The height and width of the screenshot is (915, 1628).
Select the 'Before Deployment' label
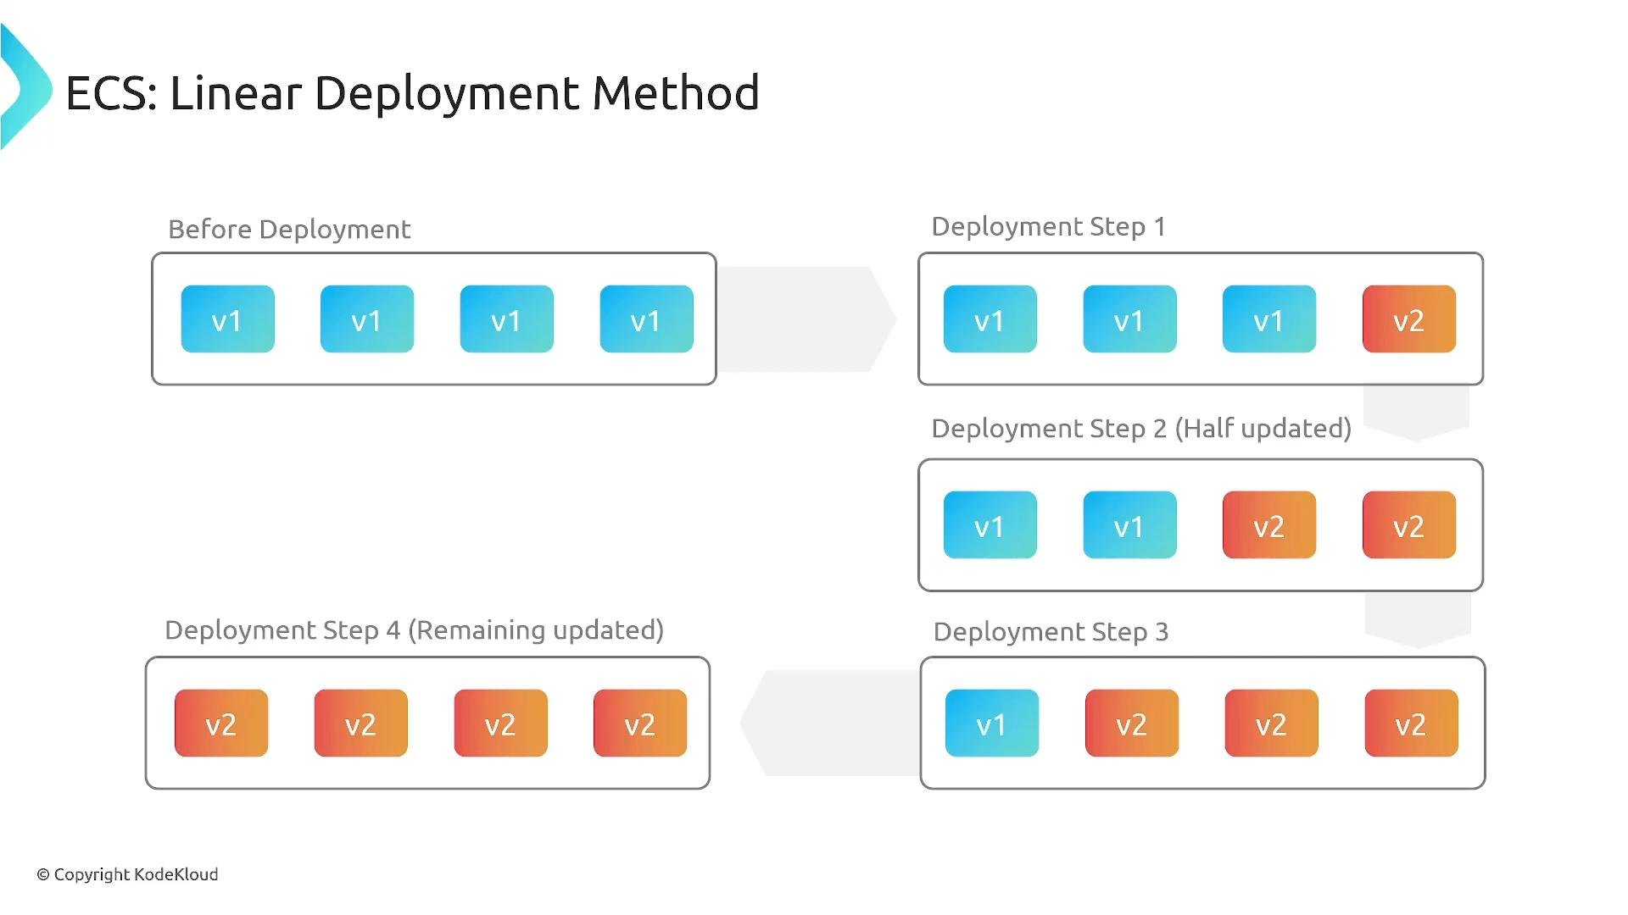(289, 230)
